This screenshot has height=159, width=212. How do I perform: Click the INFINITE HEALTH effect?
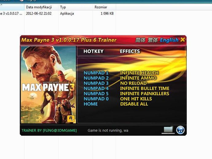139,73
